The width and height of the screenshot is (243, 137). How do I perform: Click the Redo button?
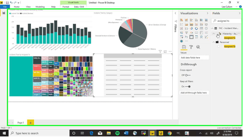(x=15, y=3)
